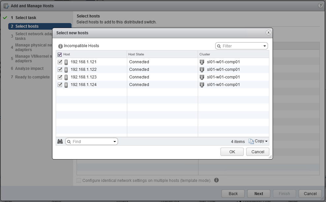
Task: Click the template mode info icon
Action: pyautogui.click(x=216, y=180)
